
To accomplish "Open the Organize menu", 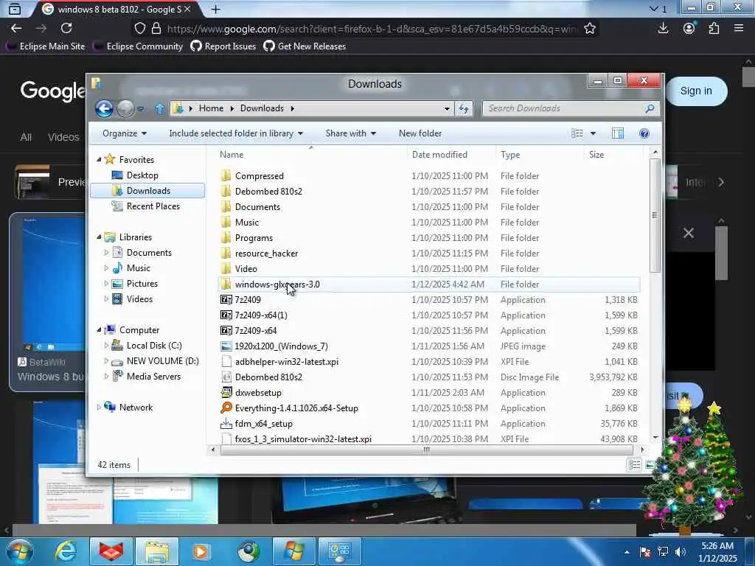I will pos(124,133).
